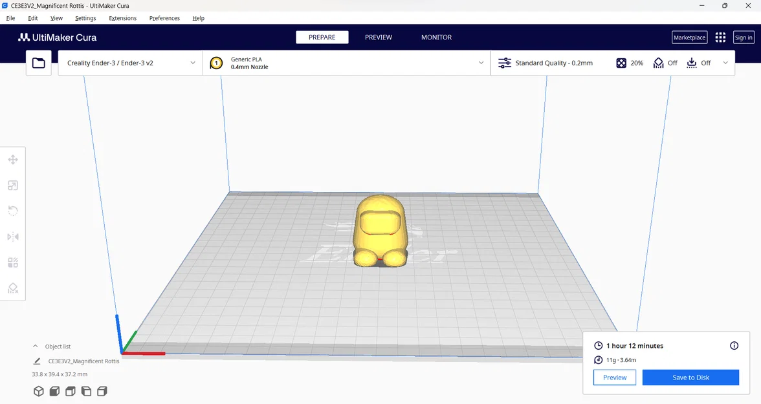Switch to the MONITOR stage

(x=436, y=37)
